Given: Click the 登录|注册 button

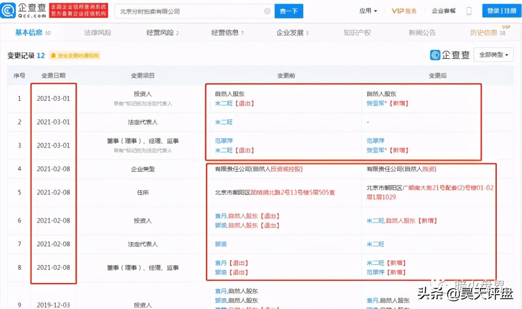Looking at the screenshot, I should click(x=502, y=11).
